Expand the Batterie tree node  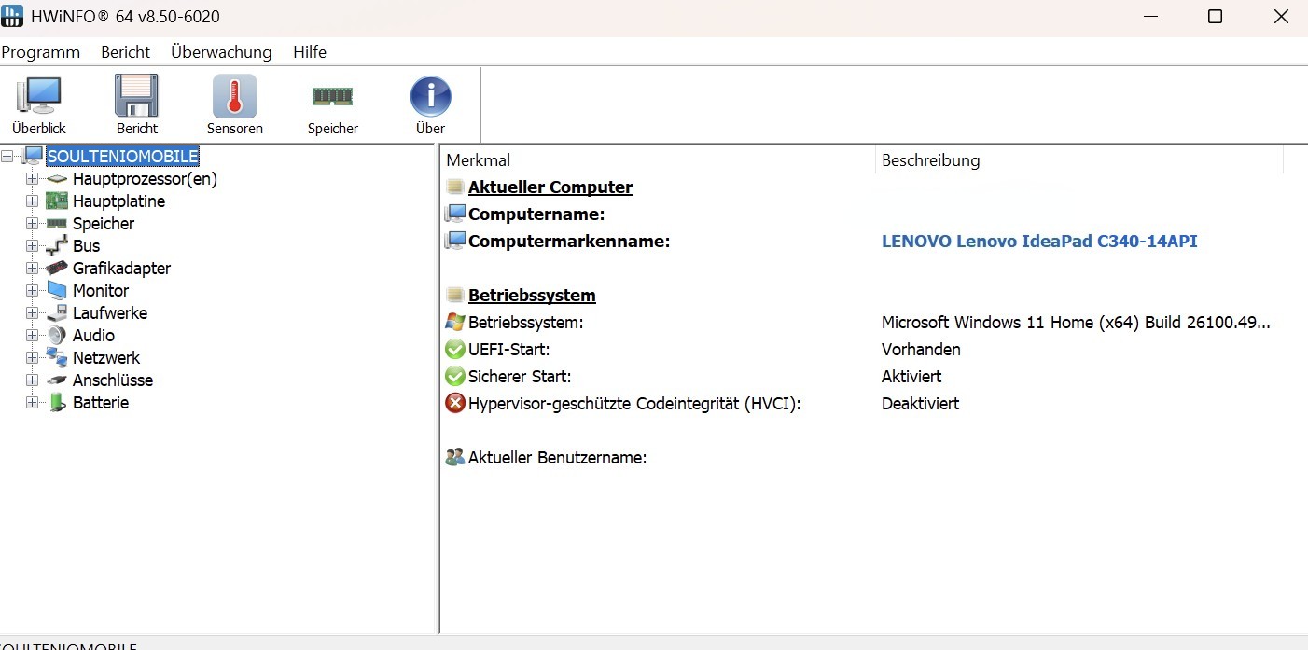(x=32, y=402)
